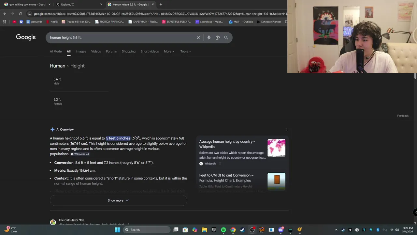Open the Chrome apps grid shortcut
This screenshot has width=417, height=235.
[4, 22]
